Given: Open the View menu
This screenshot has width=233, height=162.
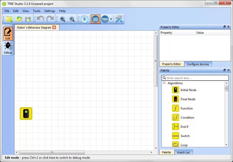Looking at the screenshot, I should (26, 11).
